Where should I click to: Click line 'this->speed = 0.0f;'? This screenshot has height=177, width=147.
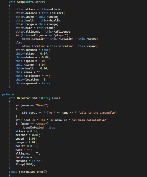tap(31, 61)
